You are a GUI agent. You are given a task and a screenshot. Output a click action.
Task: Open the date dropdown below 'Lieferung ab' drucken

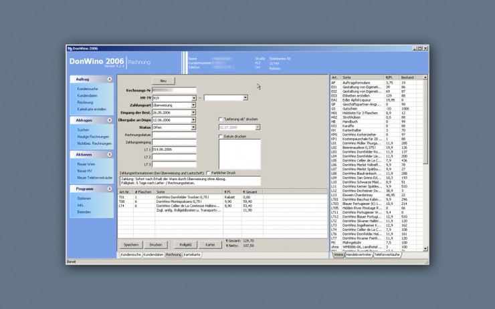[x=258, y=127]
